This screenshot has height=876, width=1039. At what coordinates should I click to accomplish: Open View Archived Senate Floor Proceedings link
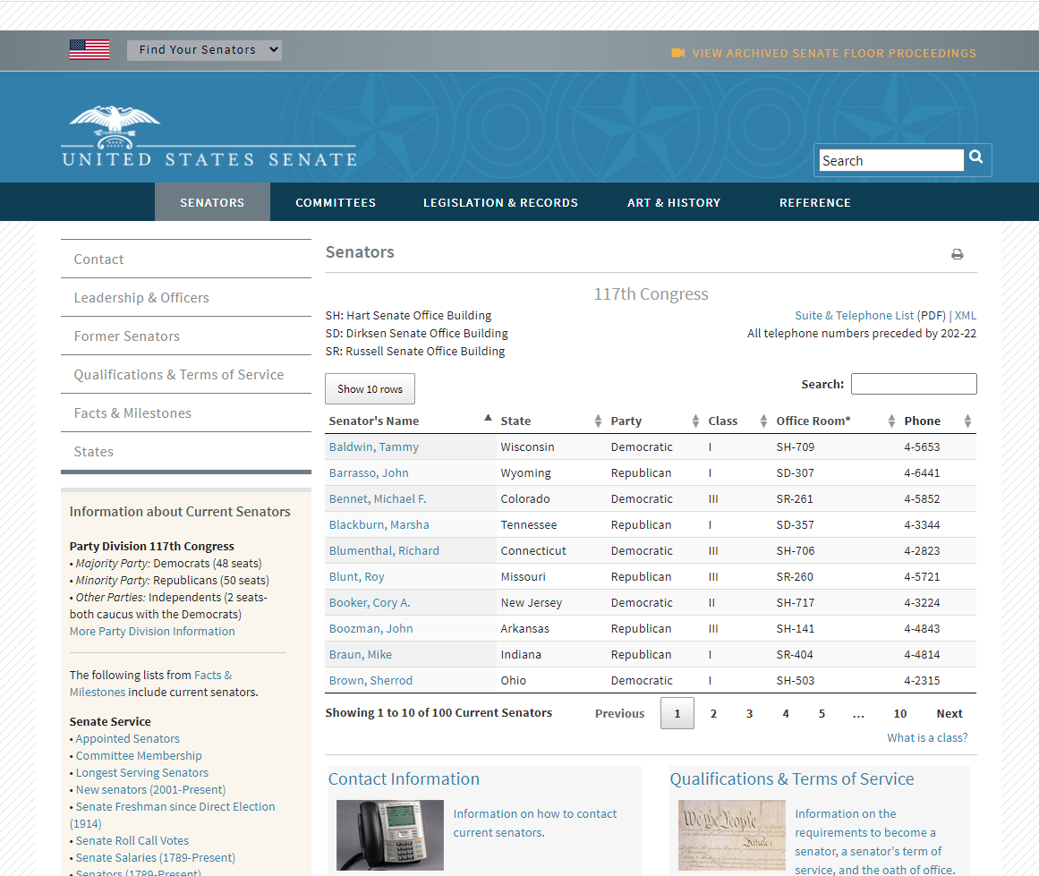[x=834, y=53]
